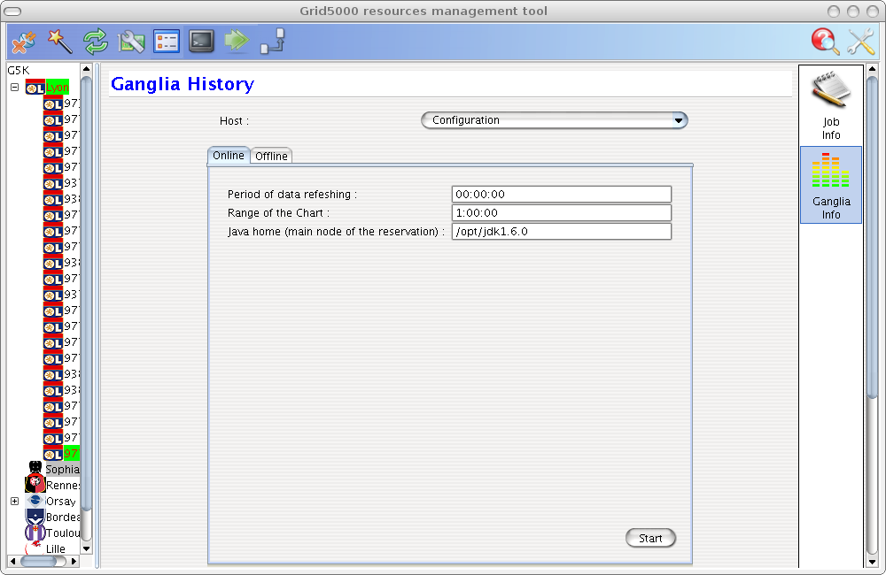
Task: Select the G5K root tree label
Action: pyautogui.click(x=18, y=70)
